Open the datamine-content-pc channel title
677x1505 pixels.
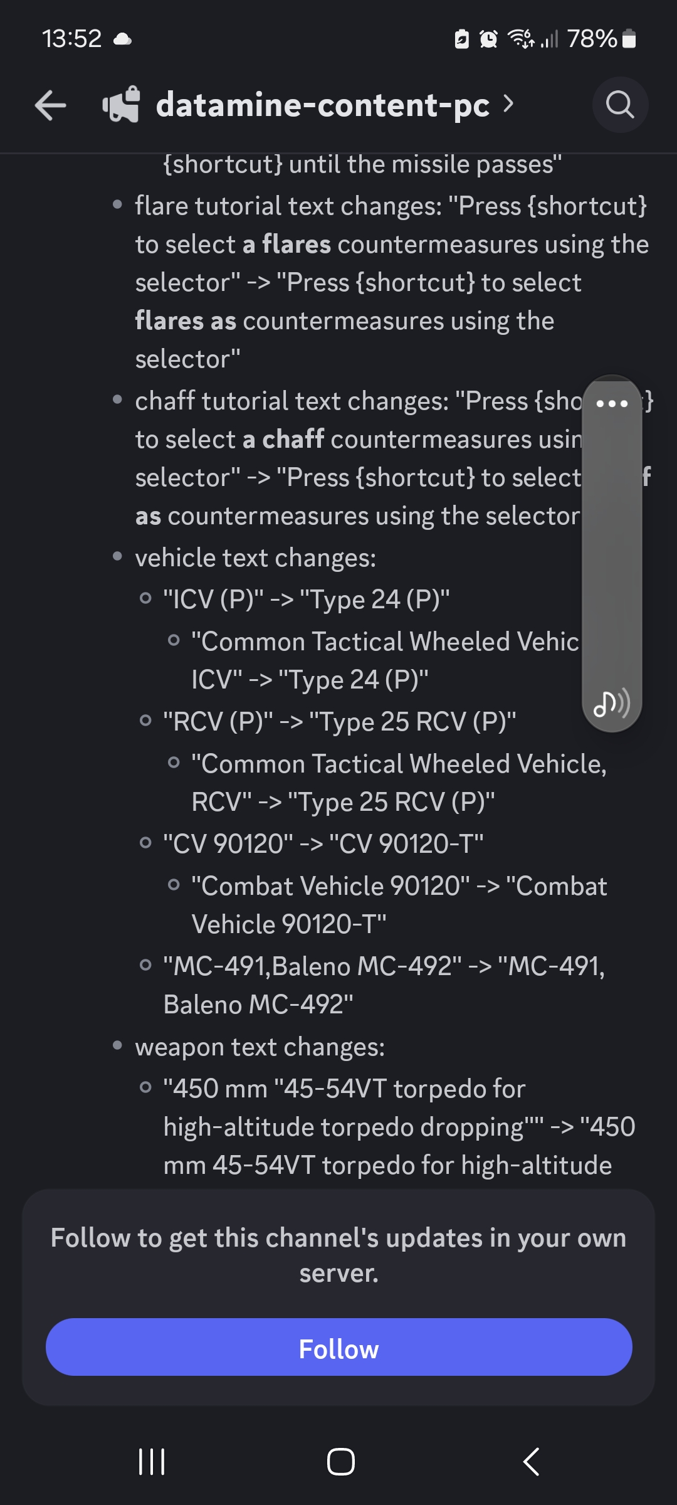[x=322, y=105]
